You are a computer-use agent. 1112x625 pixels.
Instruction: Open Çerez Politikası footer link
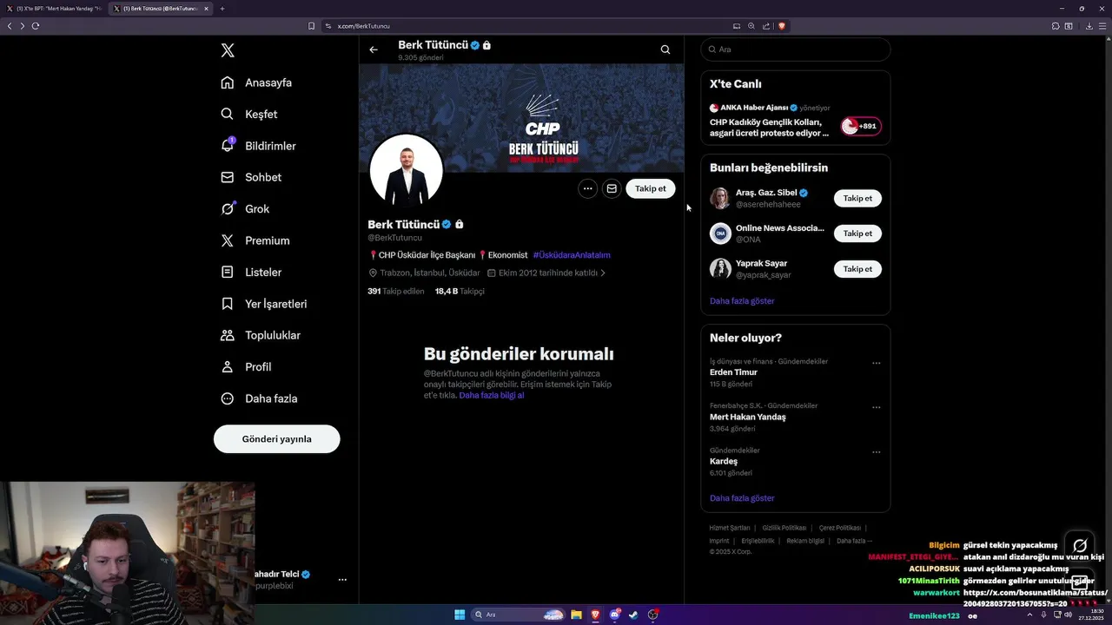[840, 528]
